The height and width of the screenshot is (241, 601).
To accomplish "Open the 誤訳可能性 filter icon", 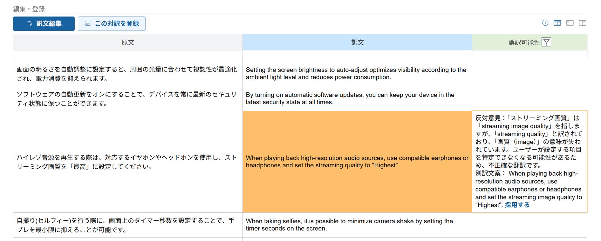I will 546,42.
